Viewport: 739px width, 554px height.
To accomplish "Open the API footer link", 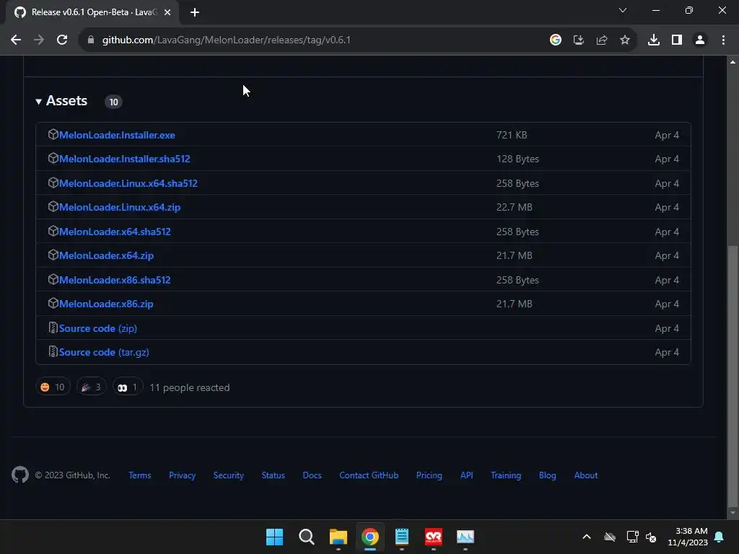I will 467,475.
